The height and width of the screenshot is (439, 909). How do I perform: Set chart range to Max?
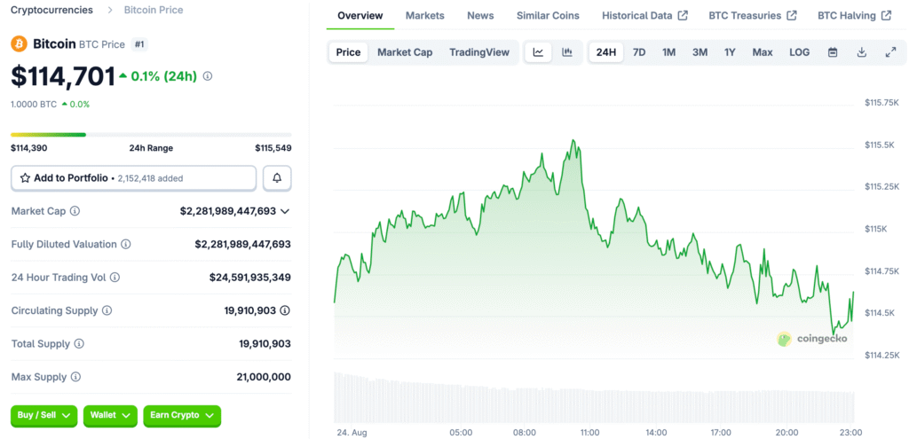click(763, 52)
